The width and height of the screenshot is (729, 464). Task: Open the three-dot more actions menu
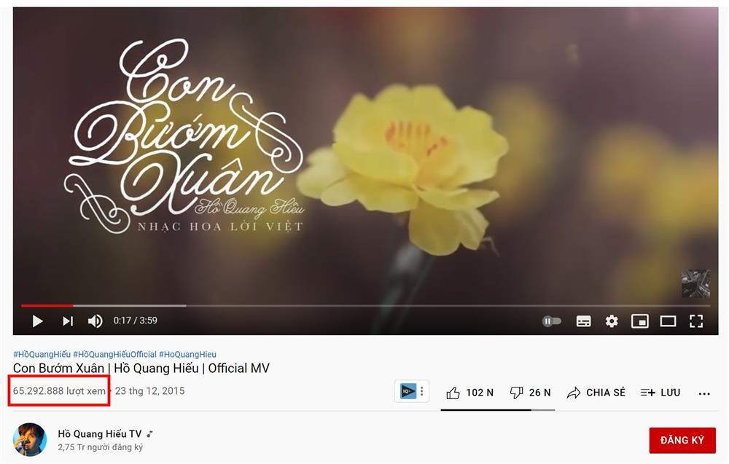coord(704,394)
